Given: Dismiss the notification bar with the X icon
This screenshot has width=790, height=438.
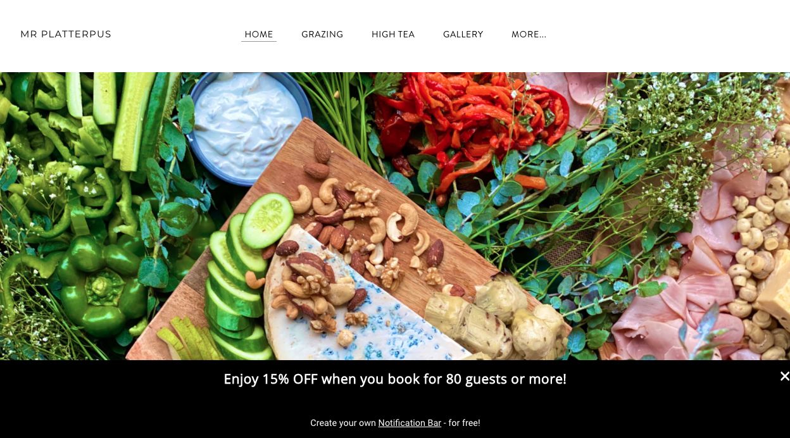Looking at the screenshot, I should (x=784, y=376).
